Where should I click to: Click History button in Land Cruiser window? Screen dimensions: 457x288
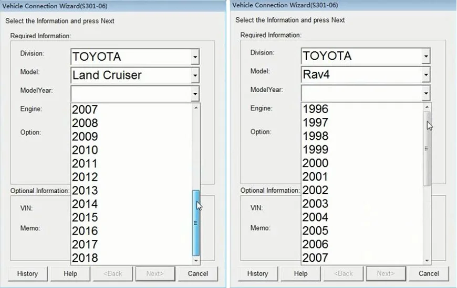point(28,274)
